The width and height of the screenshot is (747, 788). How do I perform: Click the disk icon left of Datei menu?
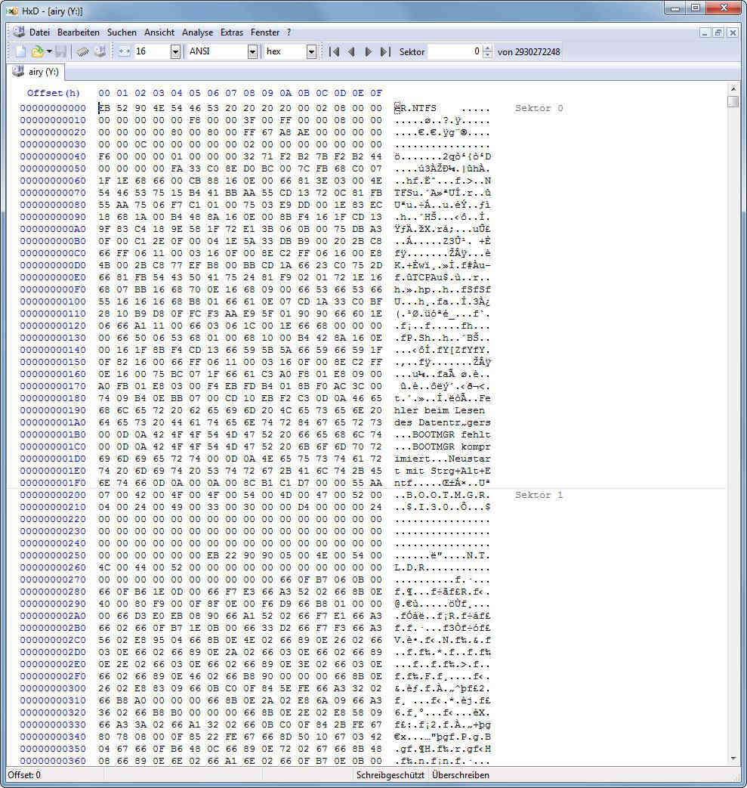pyautogui.click(x=19, y=32)
